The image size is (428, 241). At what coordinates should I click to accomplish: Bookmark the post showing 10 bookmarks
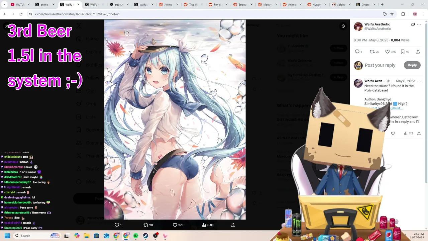click(x=405, y=52)
